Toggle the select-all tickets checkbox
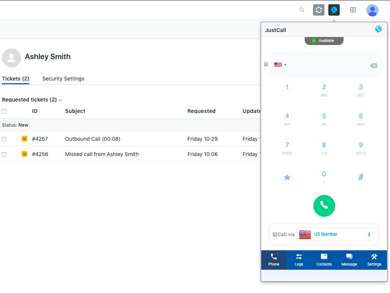 [4, 111]
